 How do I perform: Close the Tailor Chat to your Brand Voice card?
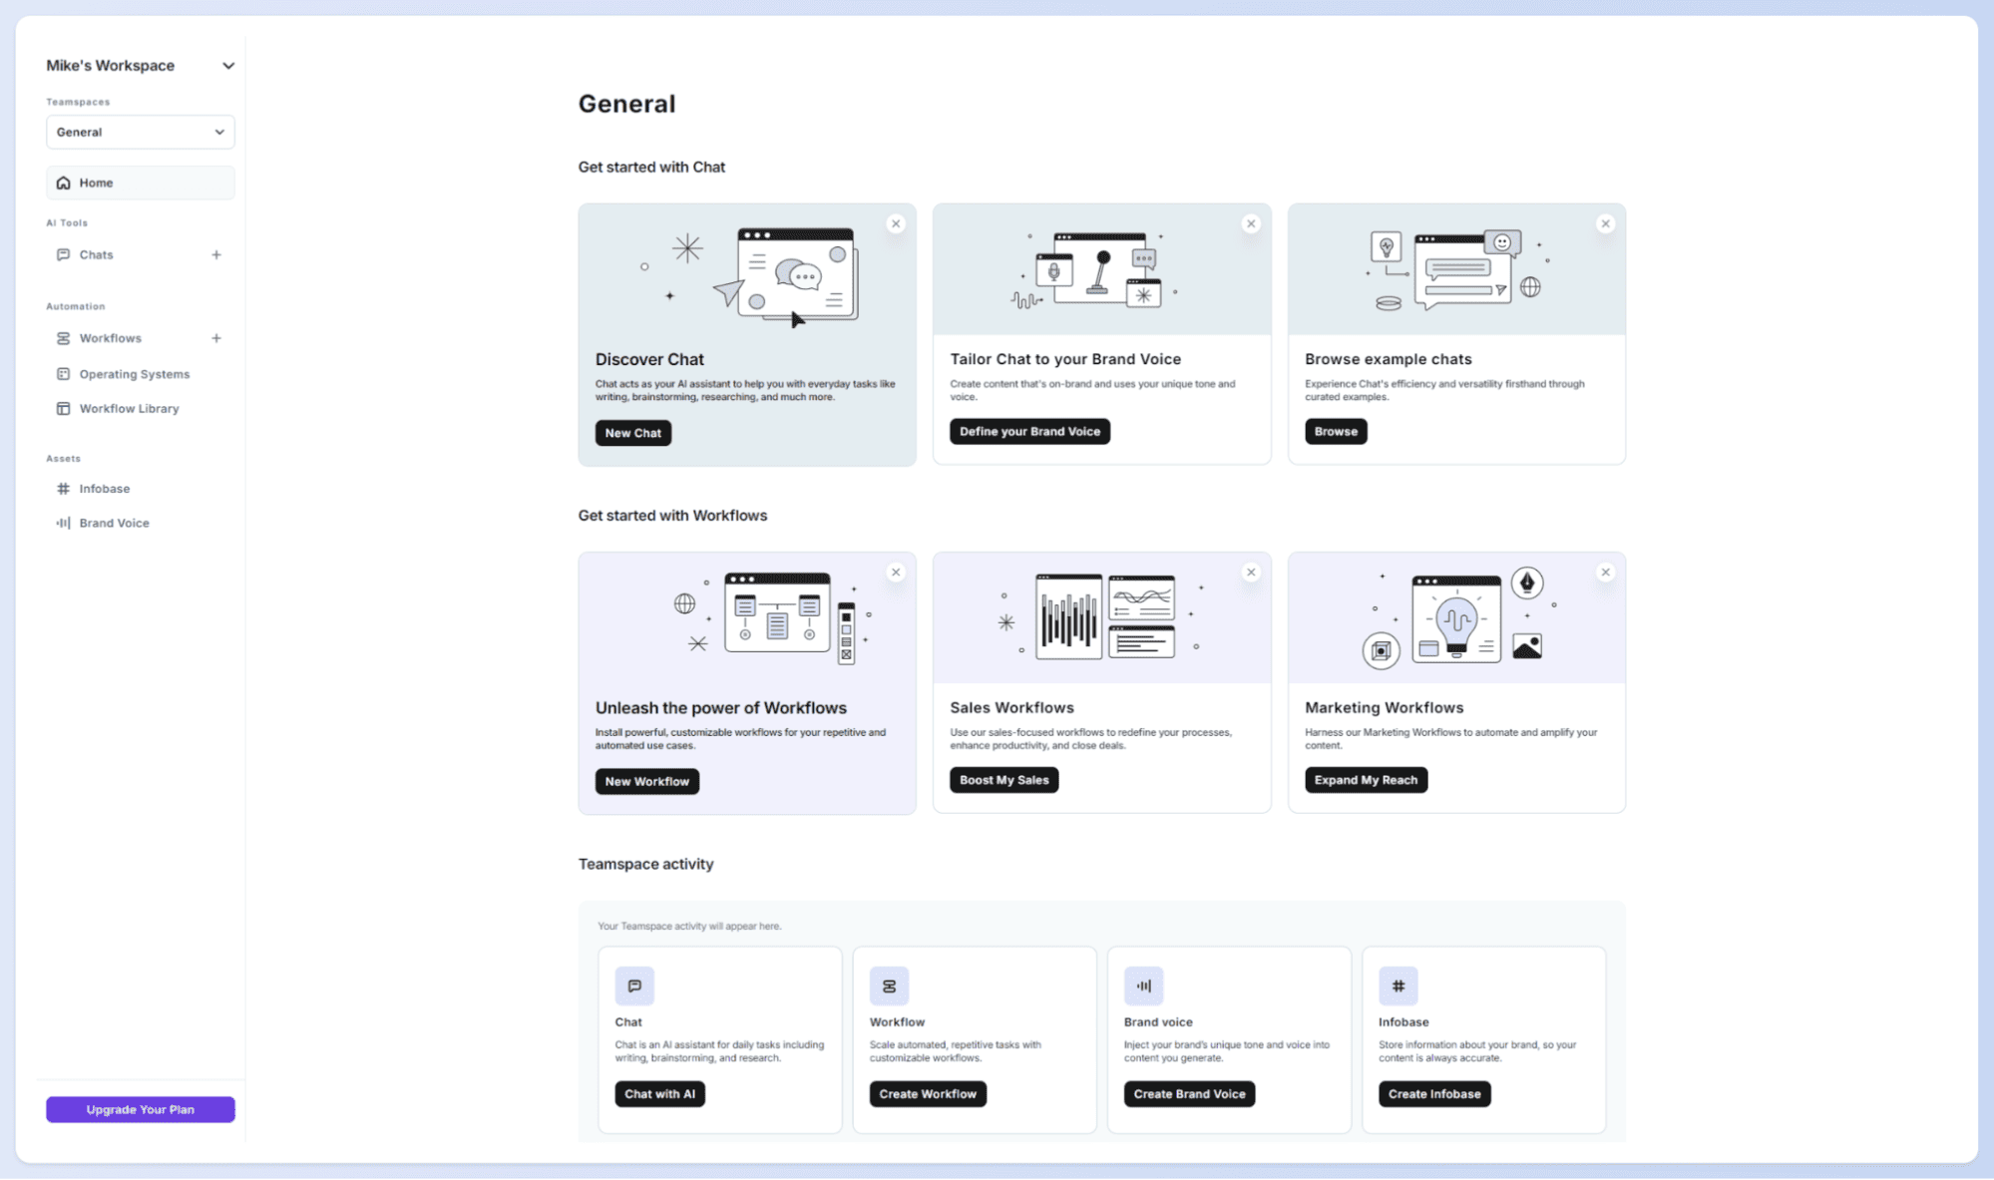click(1251, 223)
